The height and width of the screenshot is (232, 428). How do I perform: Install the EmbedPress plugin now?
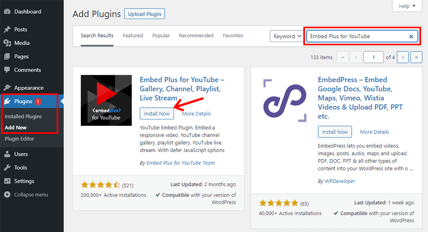335,132
